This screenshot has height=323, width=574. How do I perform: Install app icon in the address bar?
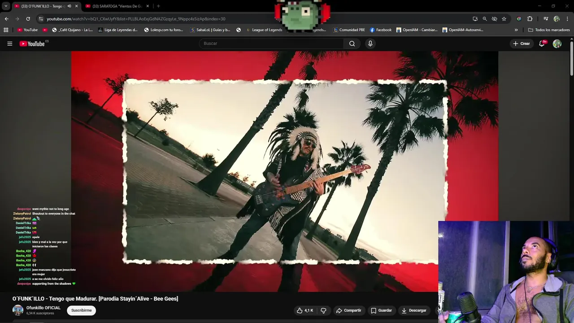click(475, 19)
